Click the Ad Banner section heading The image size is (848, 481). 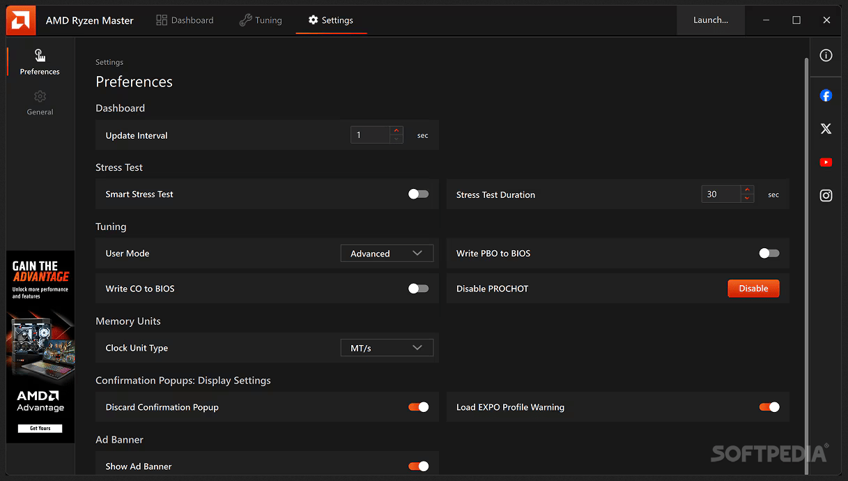[x=119, y=440]
